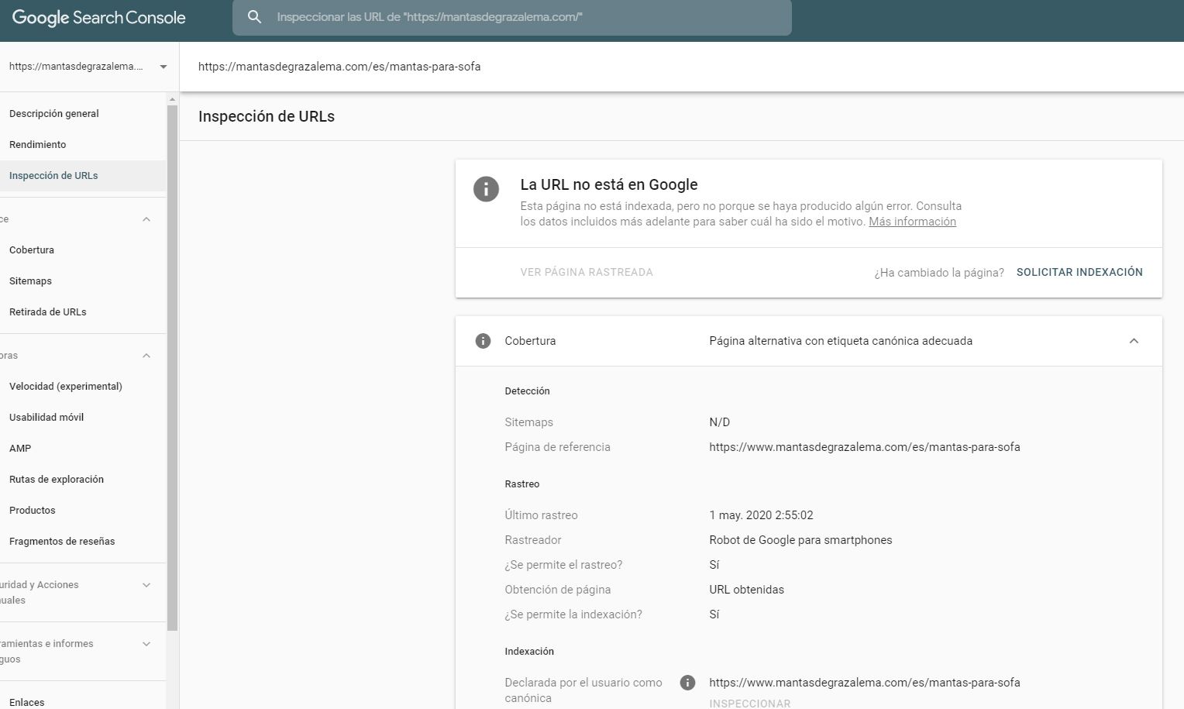Click info icon beside 'Declarada por el usuario como canónica'

(687, 683)
